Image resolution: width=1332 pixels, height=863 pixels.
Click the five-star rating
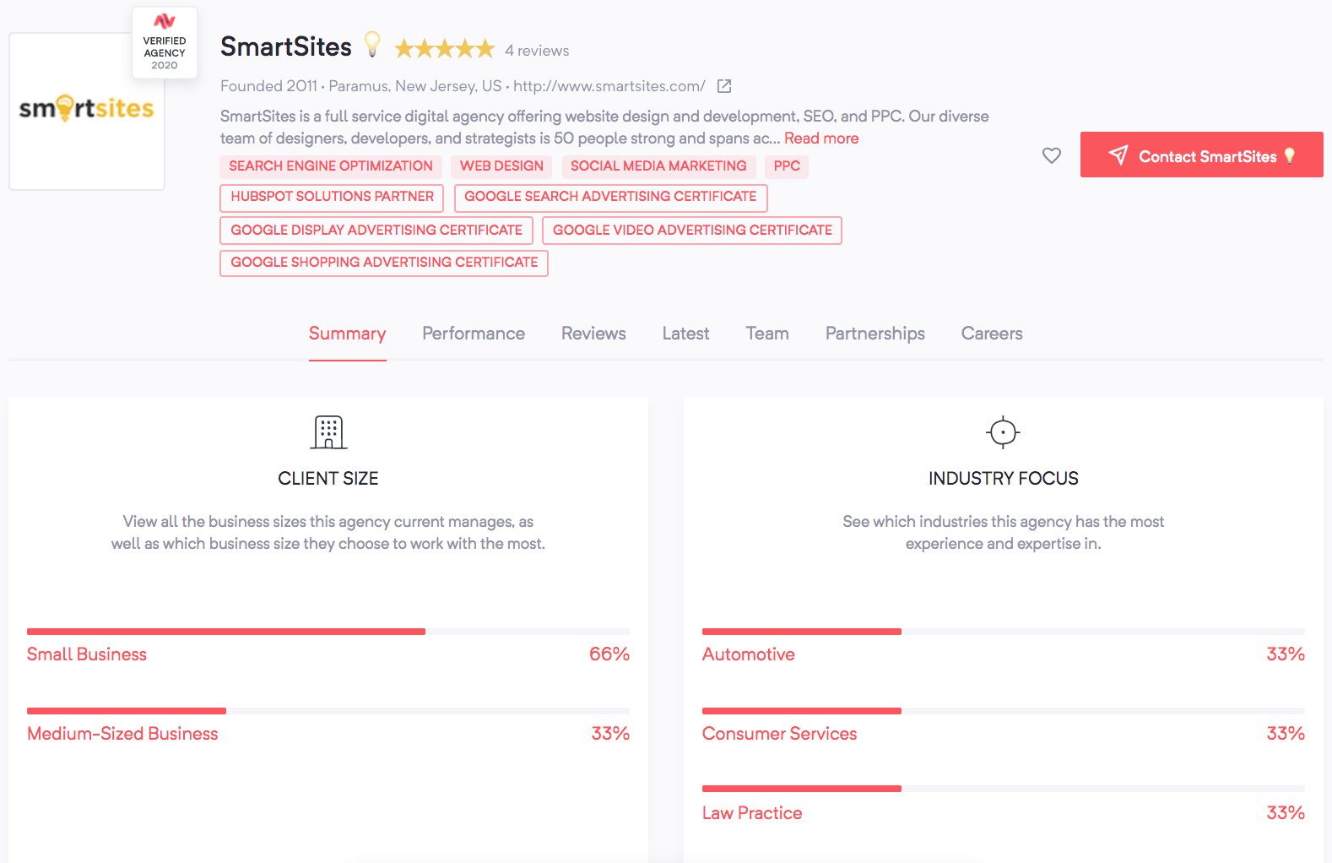point(444,50)
